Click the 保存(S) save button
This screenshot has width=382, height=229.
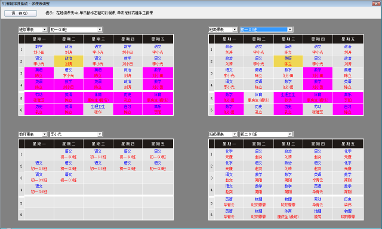(x=21, y=13)
